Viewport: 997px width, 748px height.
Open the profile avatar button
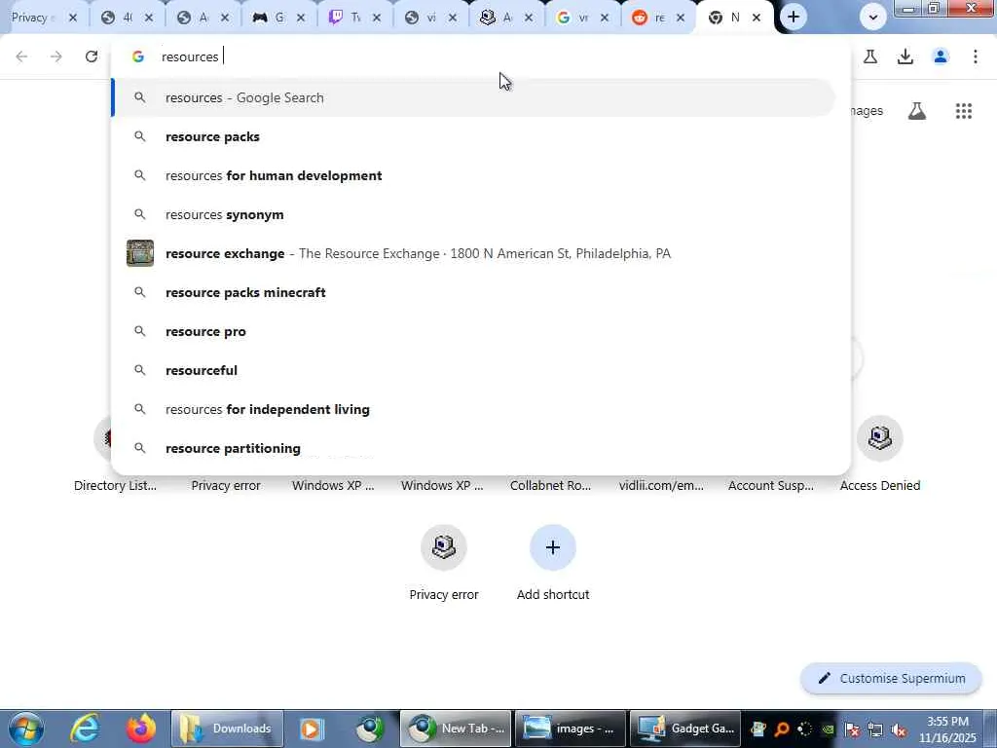tap(941, 56)
